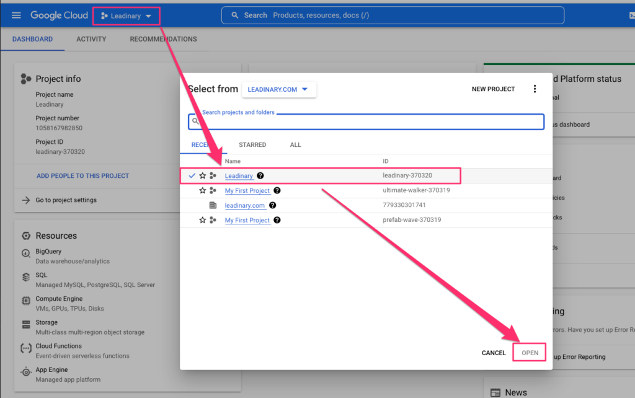Open My First Project ultimate-walker-370319 link
Image resolution: width=635 pixels, height=398 pixels.
click(x=247, y=191)
